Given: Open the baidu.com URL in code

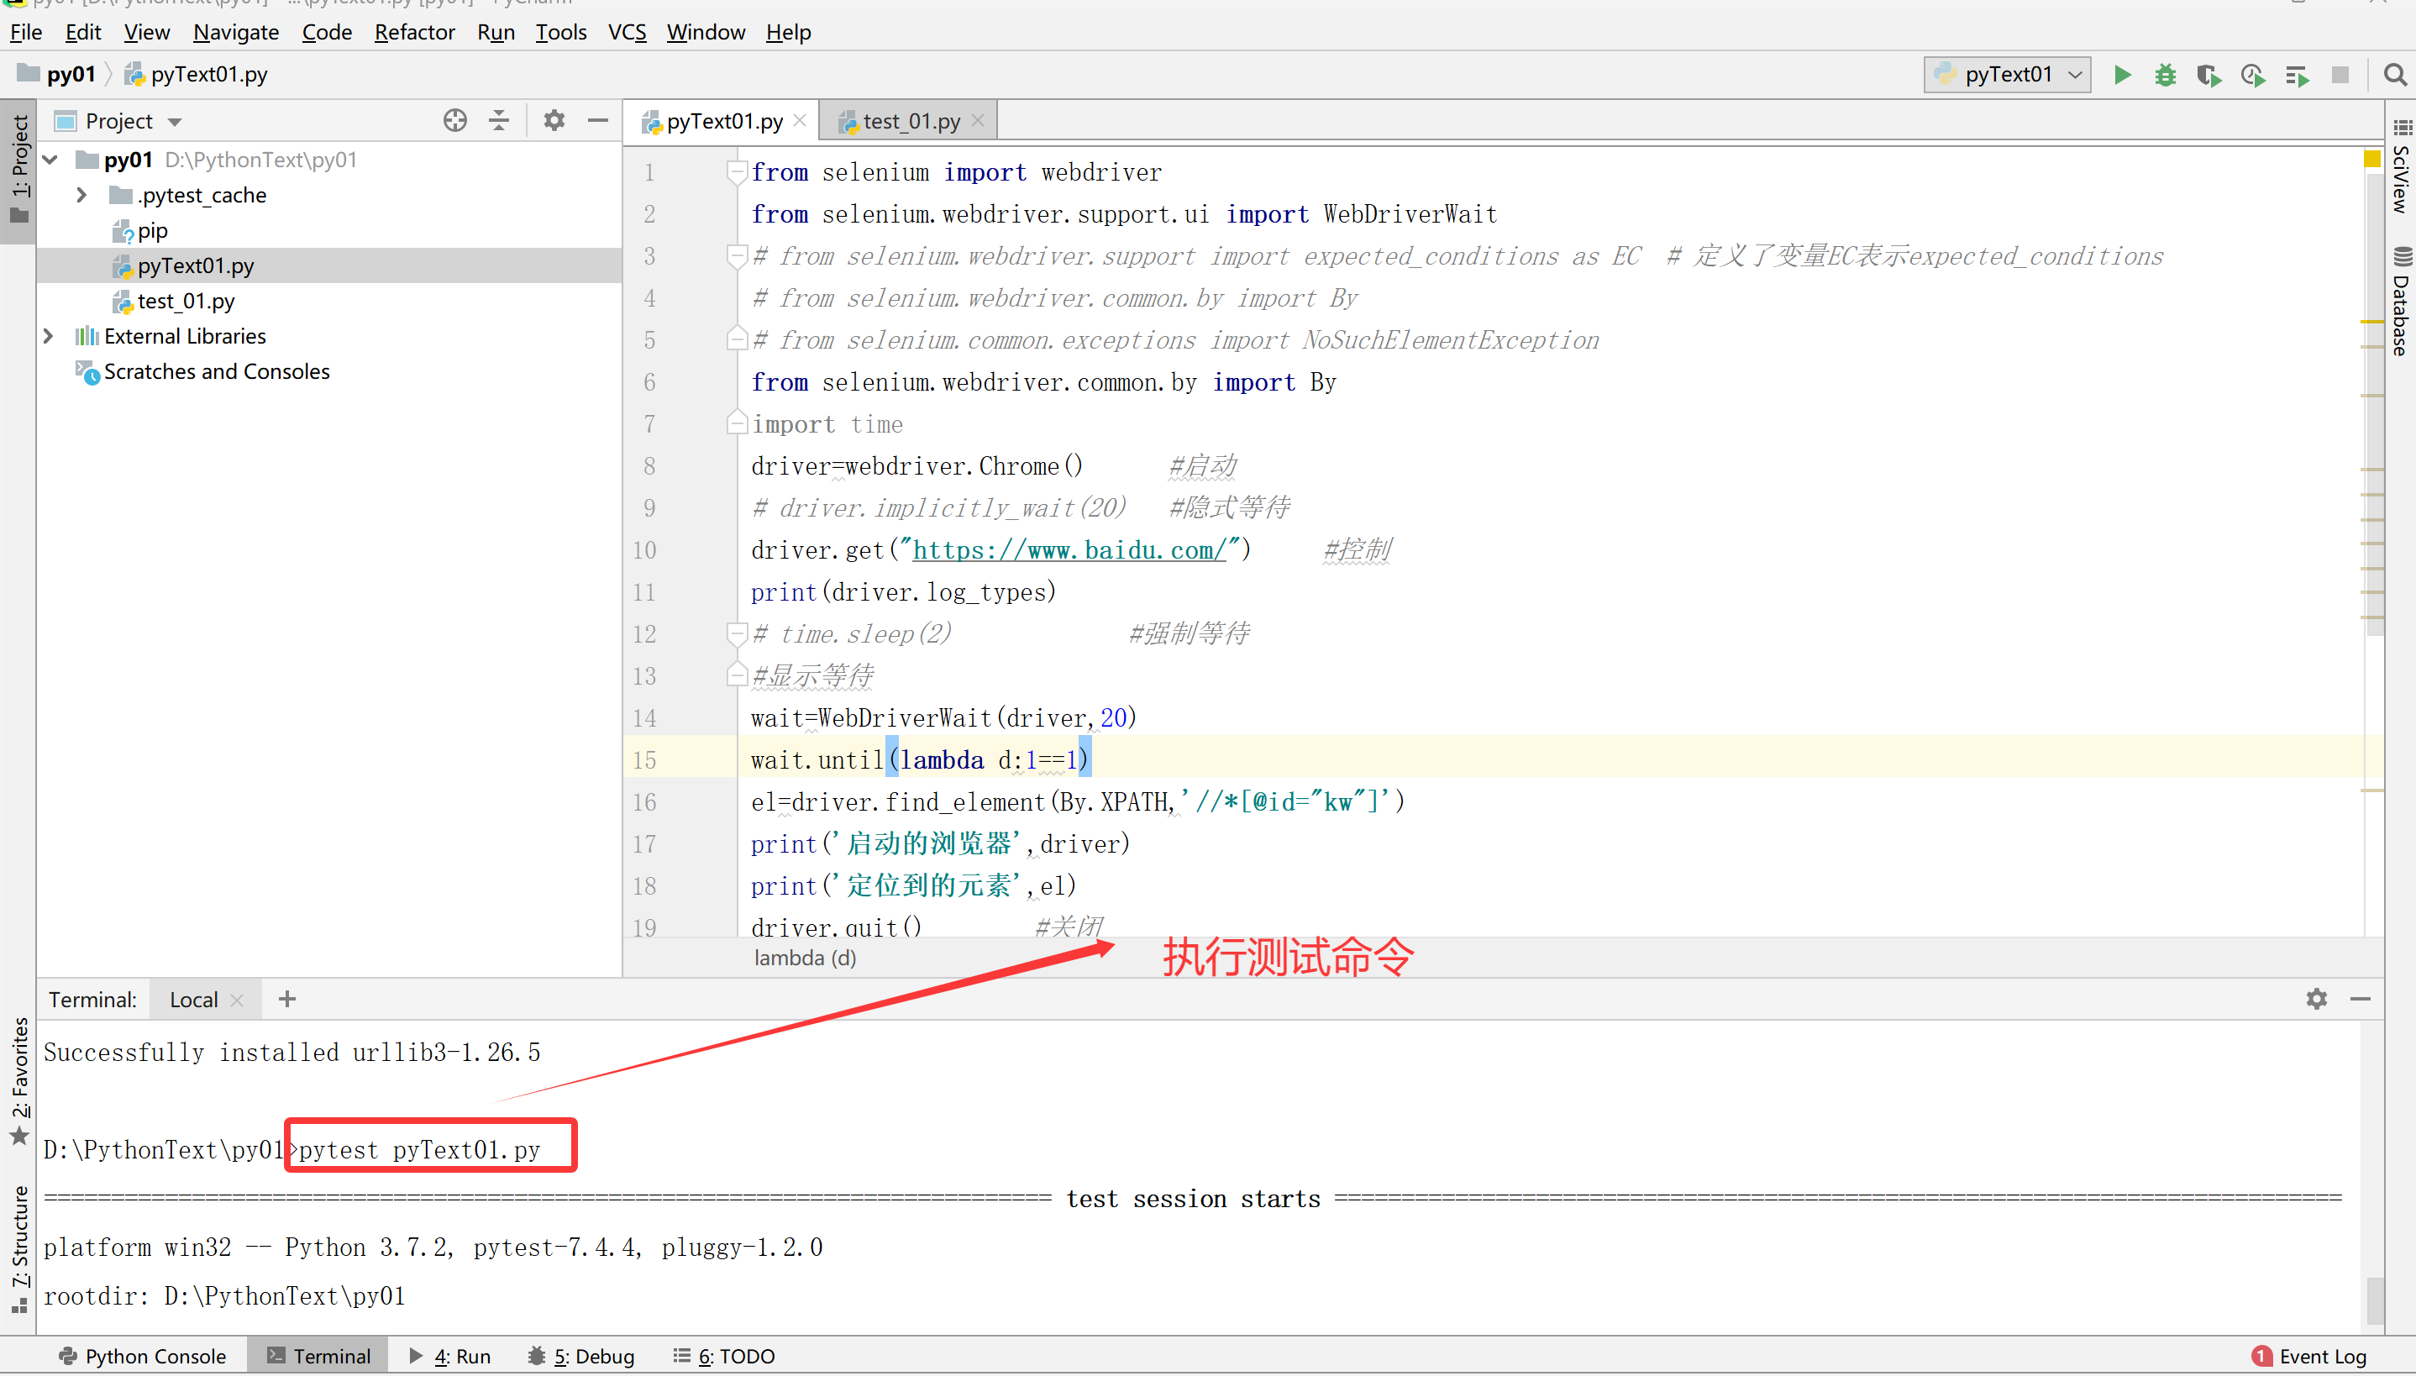Looking at the screenshot, I should pyautogui.click(x=1069, y=550).
